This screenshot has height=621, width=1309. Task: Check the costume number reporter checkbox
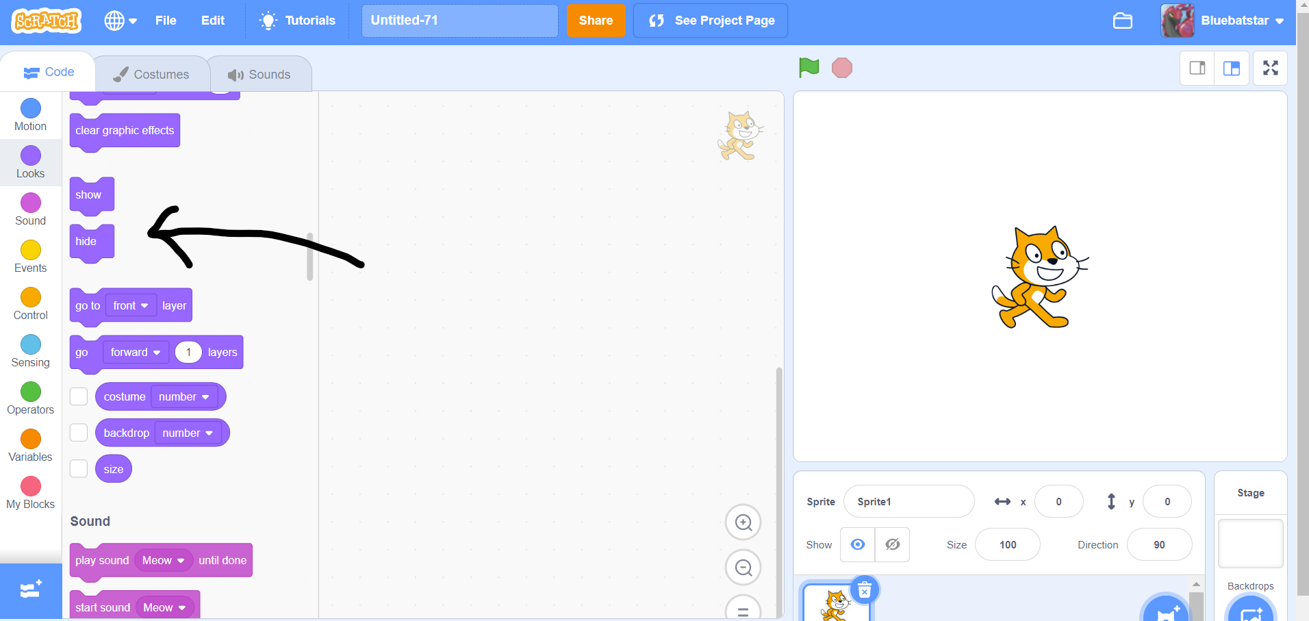click(78, 396)
